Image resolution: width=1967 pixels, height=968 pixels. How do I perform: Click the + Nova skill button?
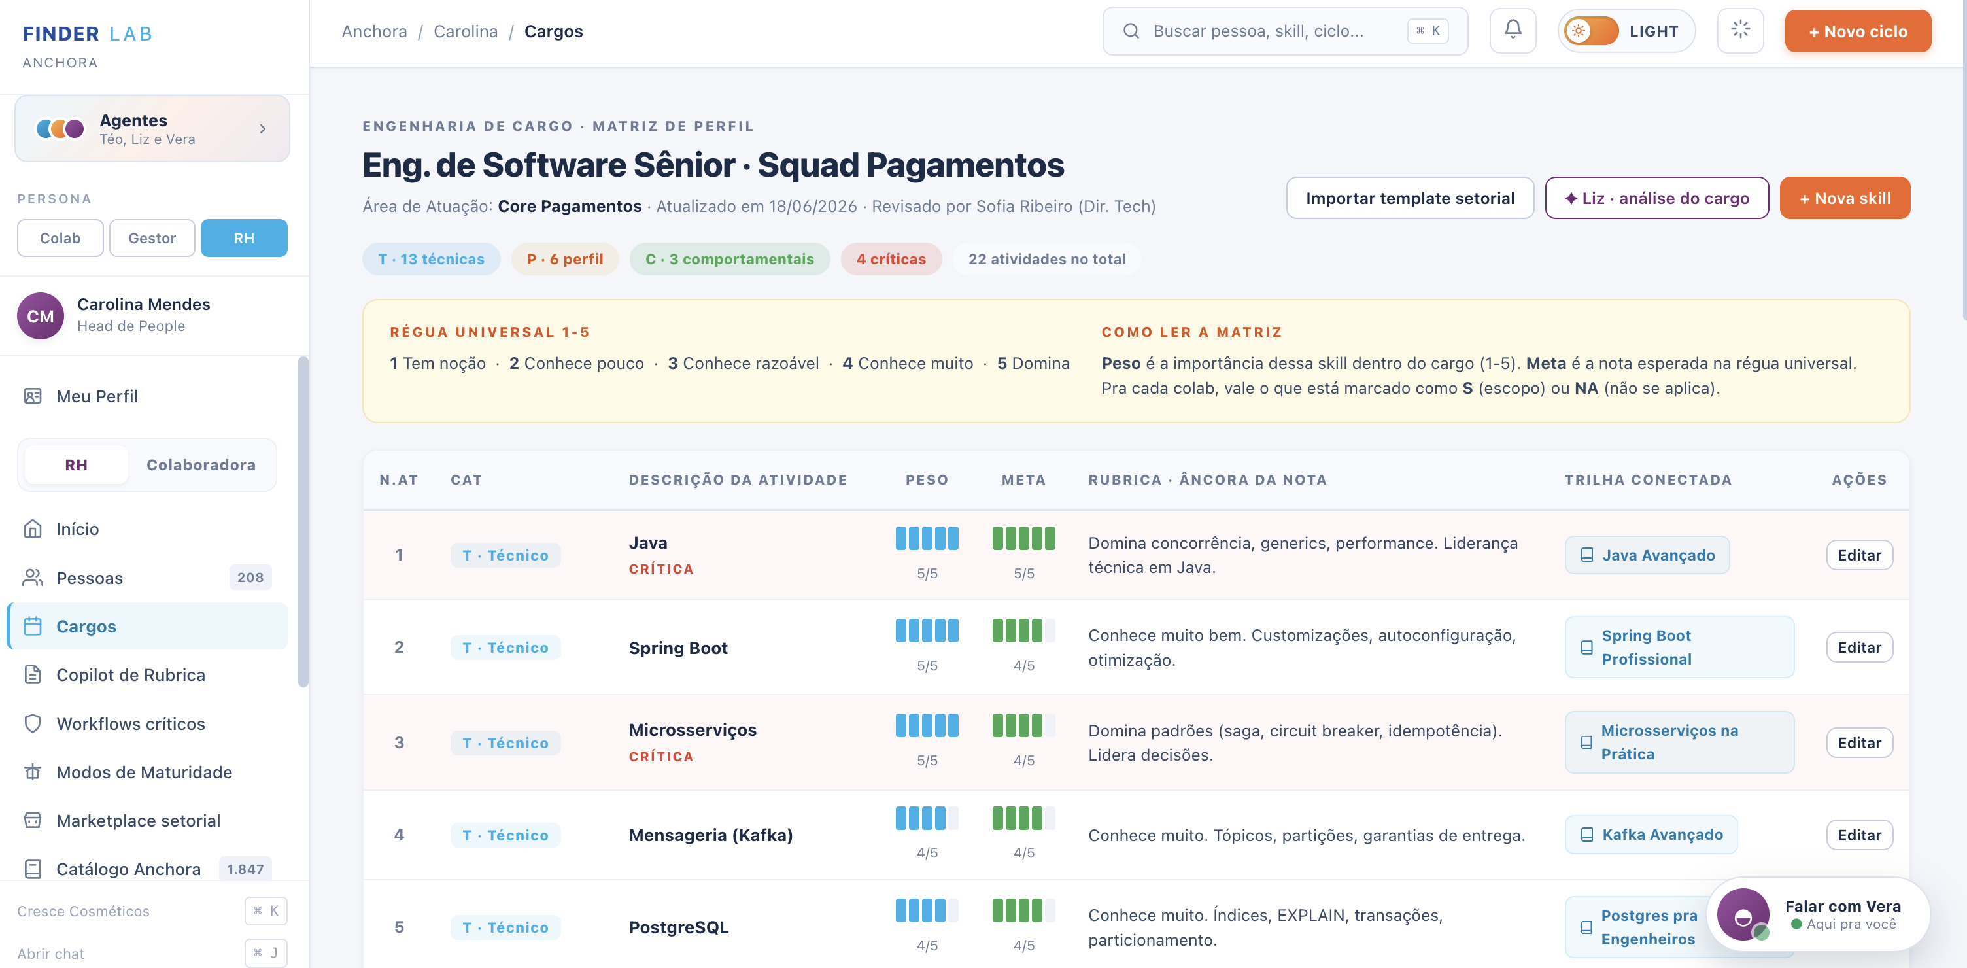[1845, 198]
